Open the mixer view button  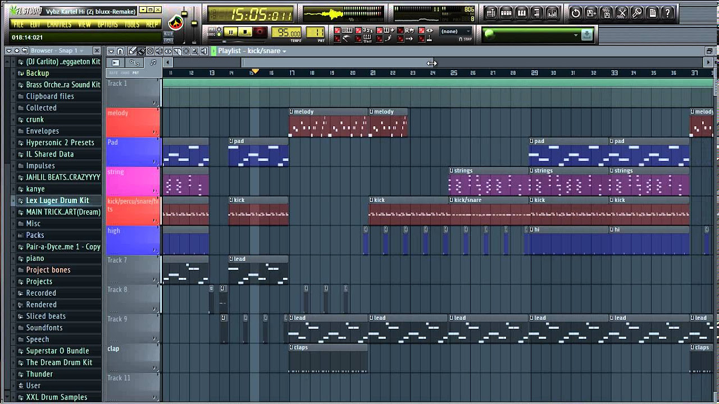coord(552,13)
